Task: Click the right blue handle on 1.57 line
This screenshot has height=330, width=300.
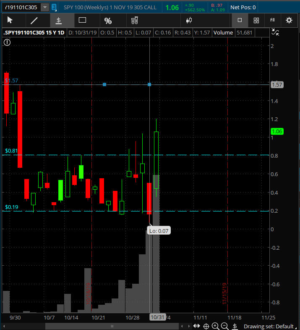Action: [x=149, y=84]
